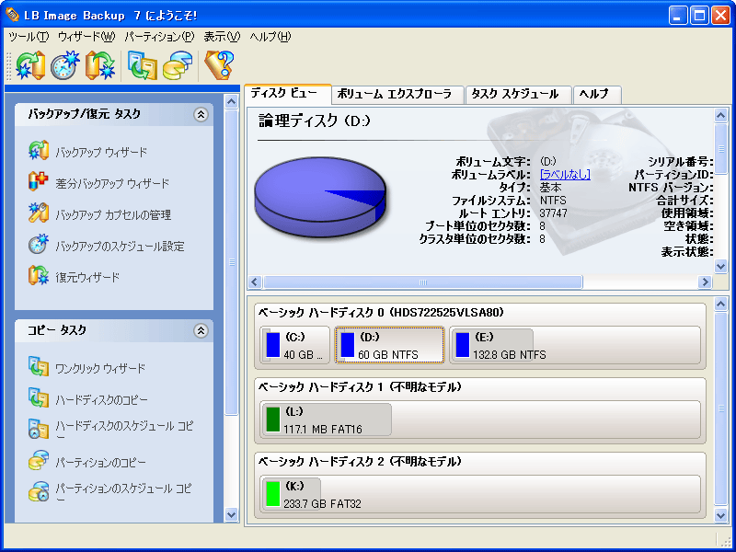The image size is (736, 552).
Task: Switch to the ディスク ビュー tab
Action: pos(288,94)
